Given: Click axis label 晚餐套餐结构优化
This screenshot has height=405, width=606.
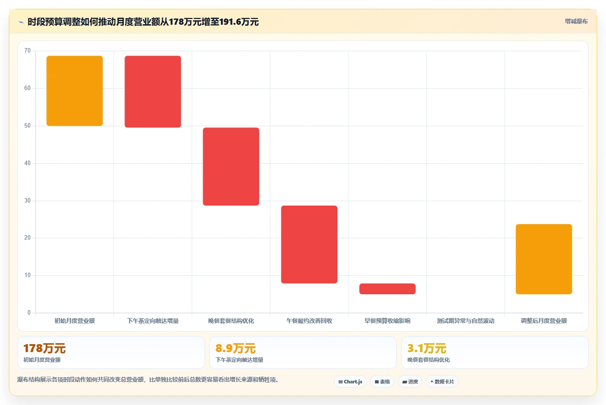Looking at the screenshot, I should 231,321.
